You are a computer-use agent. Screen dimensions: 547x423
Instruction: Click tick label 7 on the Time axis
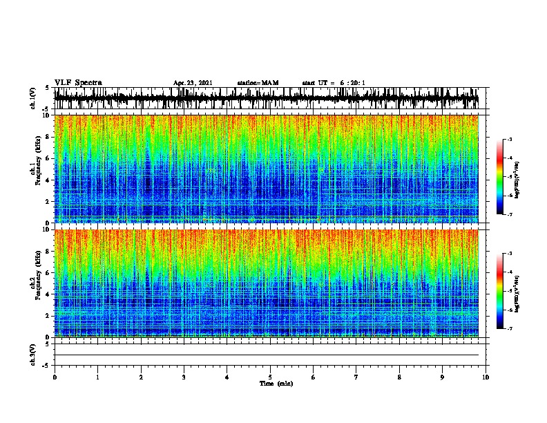pyautogui.click(x=356, y=377)
